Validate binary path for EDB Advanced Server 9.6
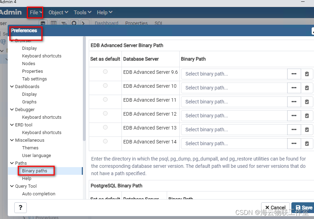This screenshot has width=314, height=219. 307,74
